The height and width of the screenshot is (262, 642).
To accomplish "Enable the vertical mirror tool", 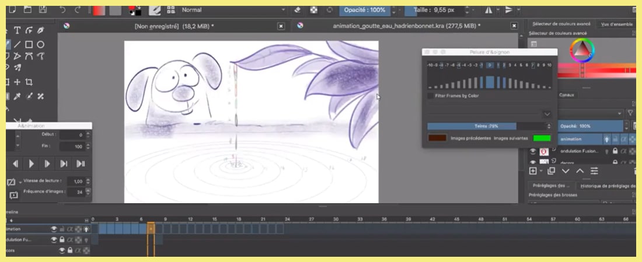I will click(x=508, y=10).
